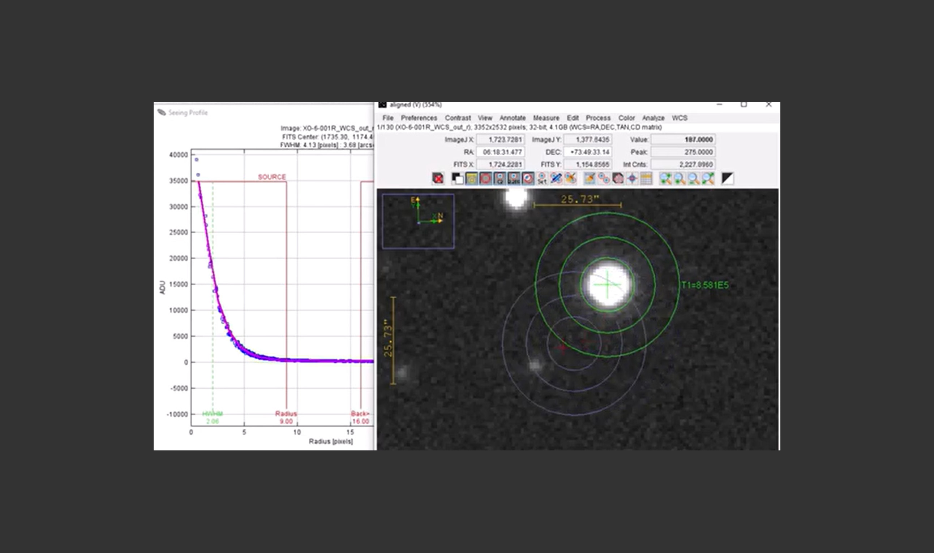The width and height of the screenshot is (934, 553).
Task: Click the zoom indicator orientation thumbnail
Action: 418,221
